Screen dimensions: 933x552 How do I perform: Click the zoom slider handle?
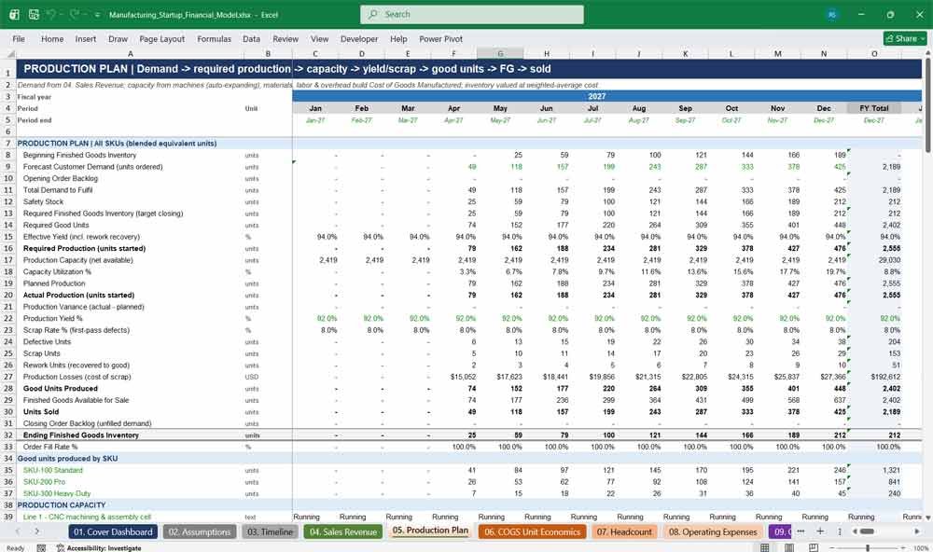868,547
